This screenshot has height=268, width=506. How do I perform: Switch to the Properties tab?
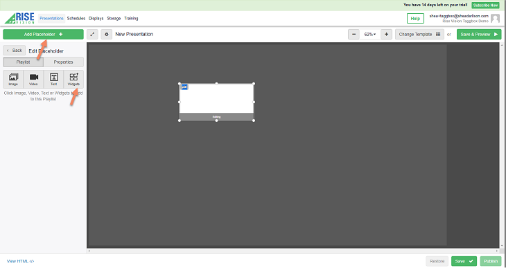click(x=63, y=62)
